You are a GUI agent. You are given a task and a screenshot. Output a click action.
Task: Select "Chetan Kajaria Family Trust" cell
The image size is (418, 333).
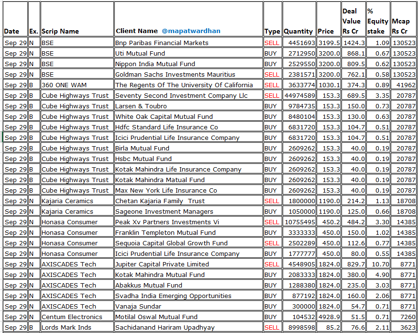tap(188, 201)
